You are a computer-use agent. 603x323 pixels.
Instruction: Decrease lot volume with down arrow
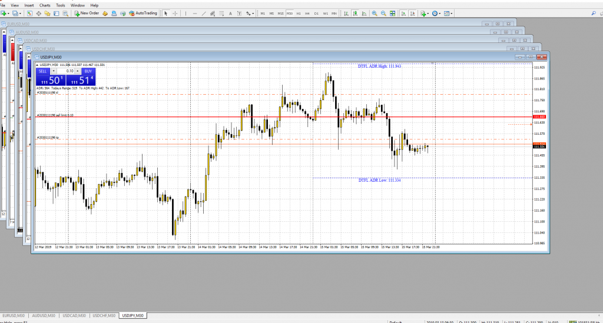[54, 71]
